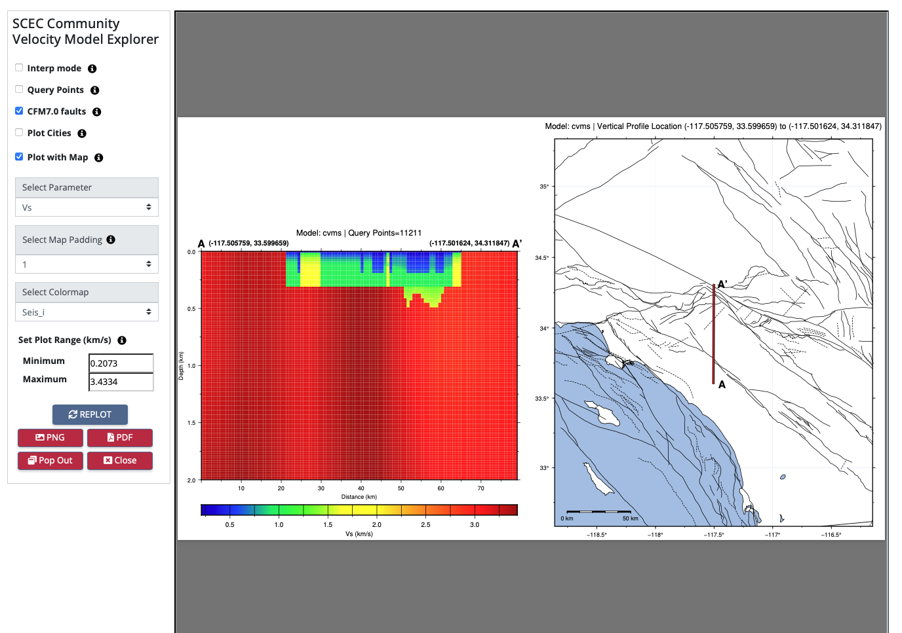Tick the Plot Cities checkbox
This screenshot has width=902, height=633.
click(19, 132)
